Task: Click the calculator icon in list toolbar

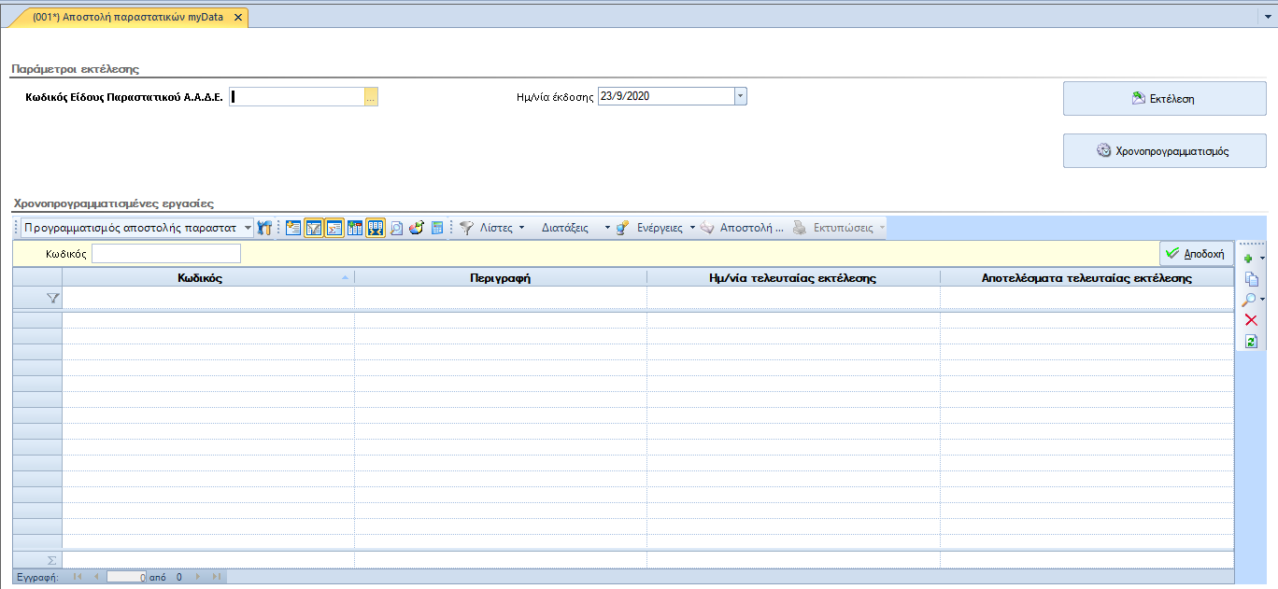Action: coord(437,228)
